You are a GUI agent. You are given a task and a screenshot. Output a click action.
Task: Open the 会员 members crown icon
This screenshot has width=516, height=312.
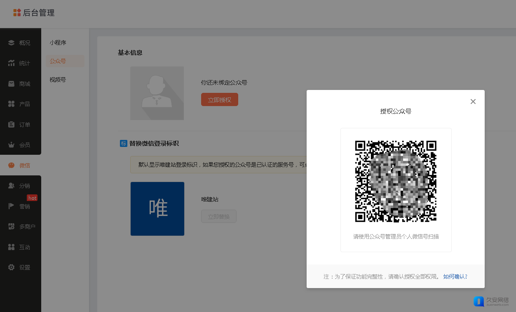pos(12,145)
